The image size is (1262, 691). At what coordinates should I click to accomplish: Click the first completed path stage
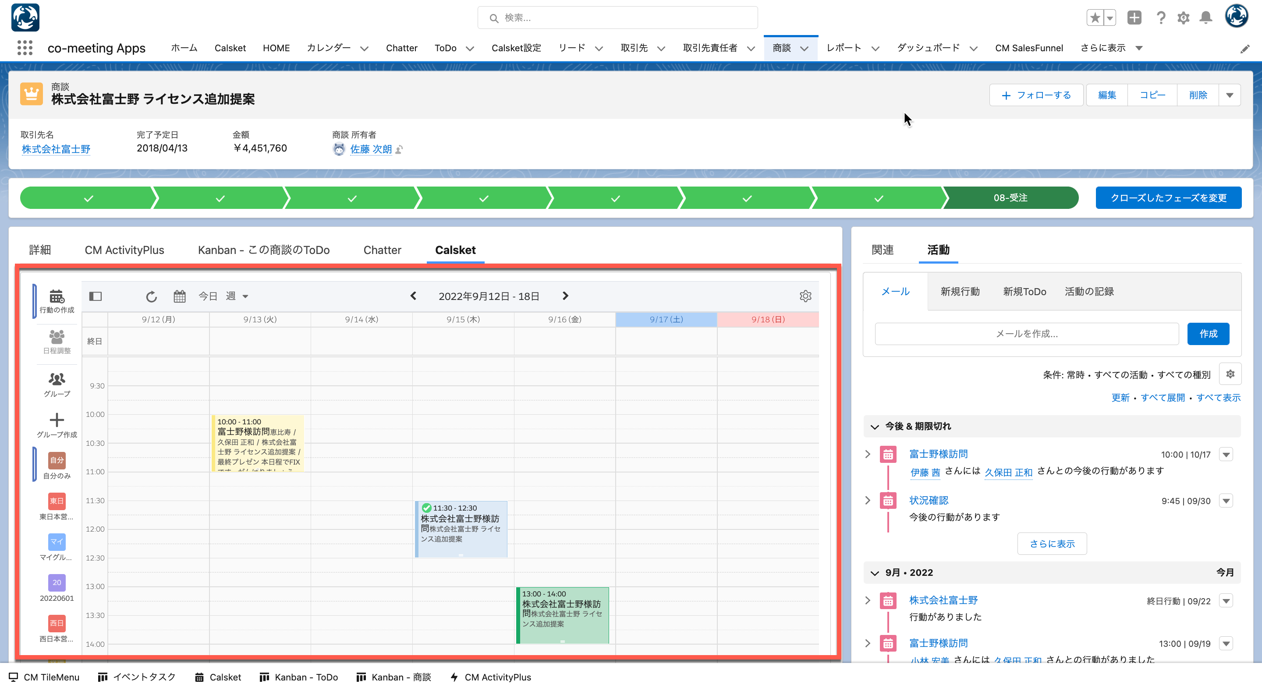click(88, 198)
